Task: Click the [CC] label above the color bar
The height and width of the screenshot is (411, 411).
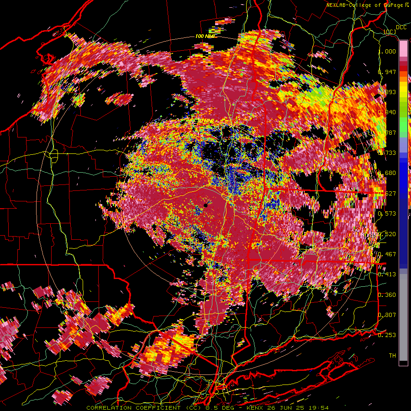Action: coord(390,32)
